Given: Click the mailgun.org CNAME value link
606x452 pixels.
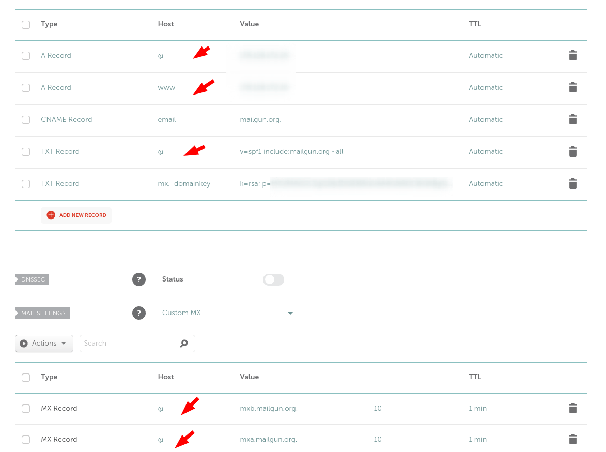Looking at the screenshot, I should point(260,119).
